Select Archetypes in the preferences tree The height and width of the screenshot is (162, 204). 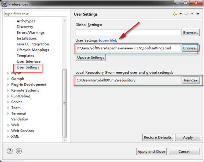pos(26,21)
